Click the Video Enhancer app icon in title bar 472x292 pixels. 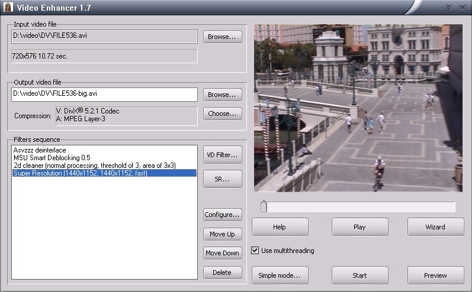pos(8,7)
